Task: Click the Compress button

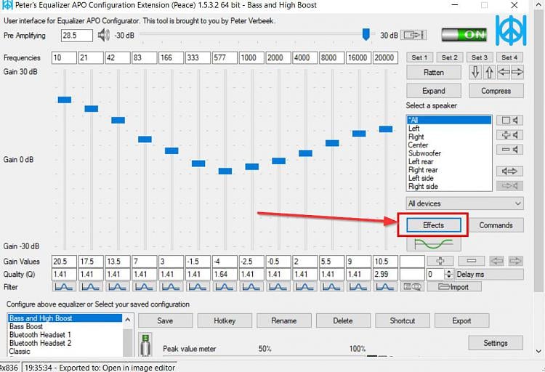Action: pyautogui.click(x=496, y=91)
